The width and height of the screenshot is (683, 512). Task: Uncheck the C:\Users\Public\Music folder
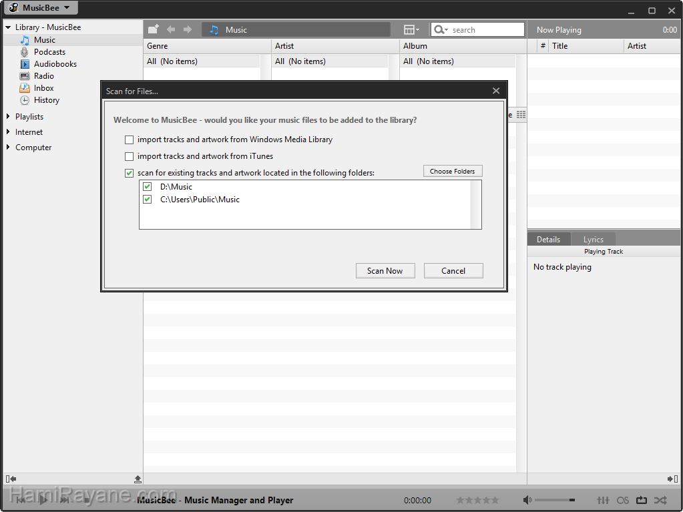148,200
